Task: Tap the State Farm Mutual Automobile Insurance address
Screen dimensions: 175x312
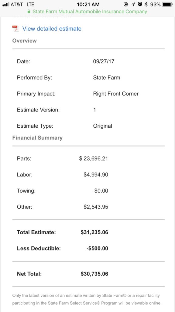Action: (x=90, y=12)
